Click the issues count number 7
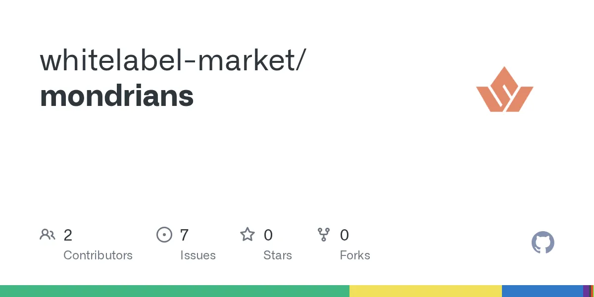Screen dimensions: 594x297 pos(184,235)
